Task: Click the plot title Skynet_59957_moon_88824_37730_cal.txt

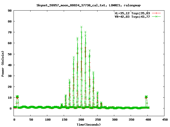Action: point(71,5)
